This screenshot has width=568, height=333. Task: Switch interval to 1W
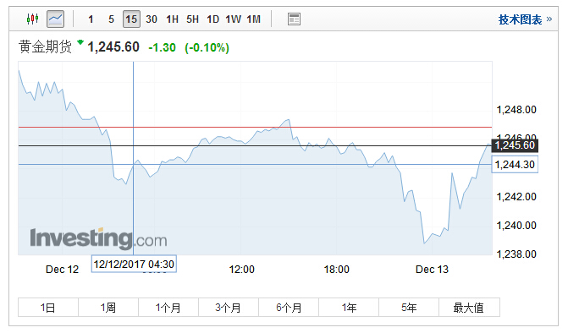[x=234, y=19]
